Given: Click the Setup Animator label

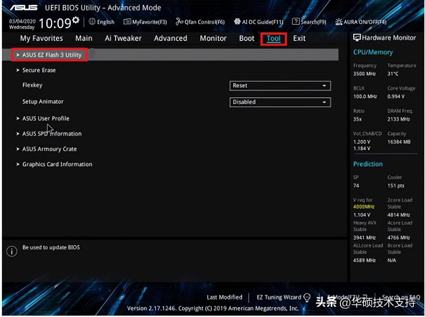Looking at the screenshot, I should click(43, 102).
